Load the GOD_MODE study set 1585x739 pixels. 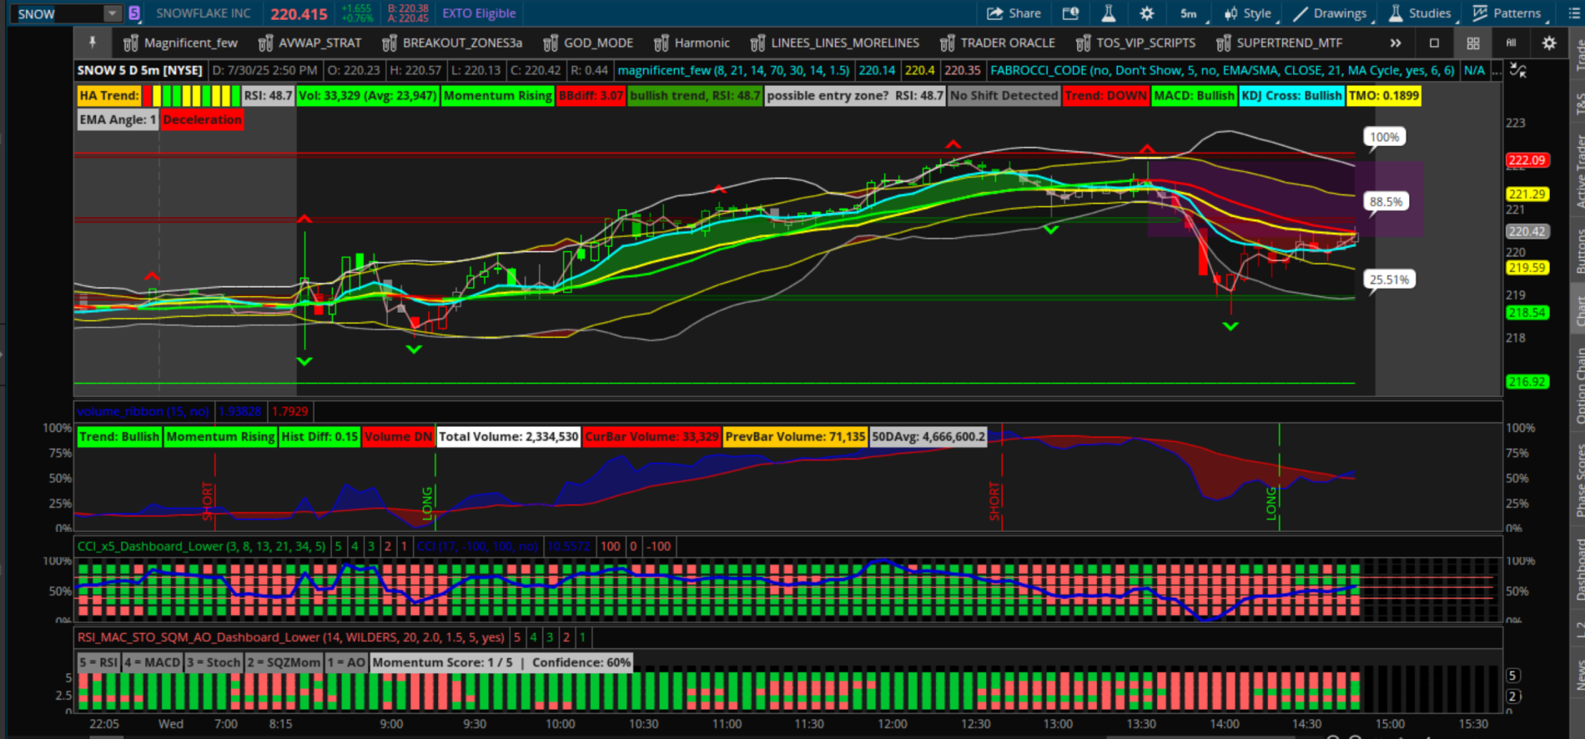pos(588,43)
